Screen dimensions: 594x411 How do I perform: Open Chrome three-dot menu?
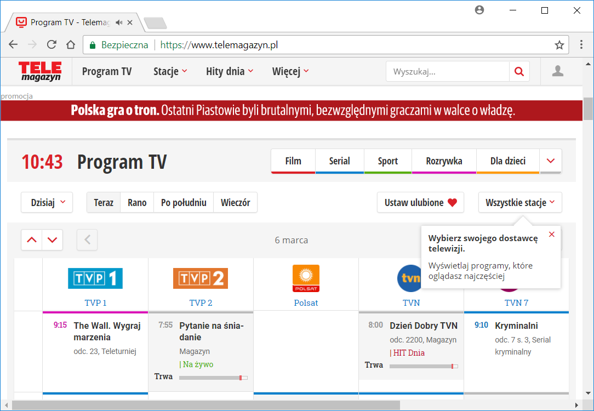point(581,45)
